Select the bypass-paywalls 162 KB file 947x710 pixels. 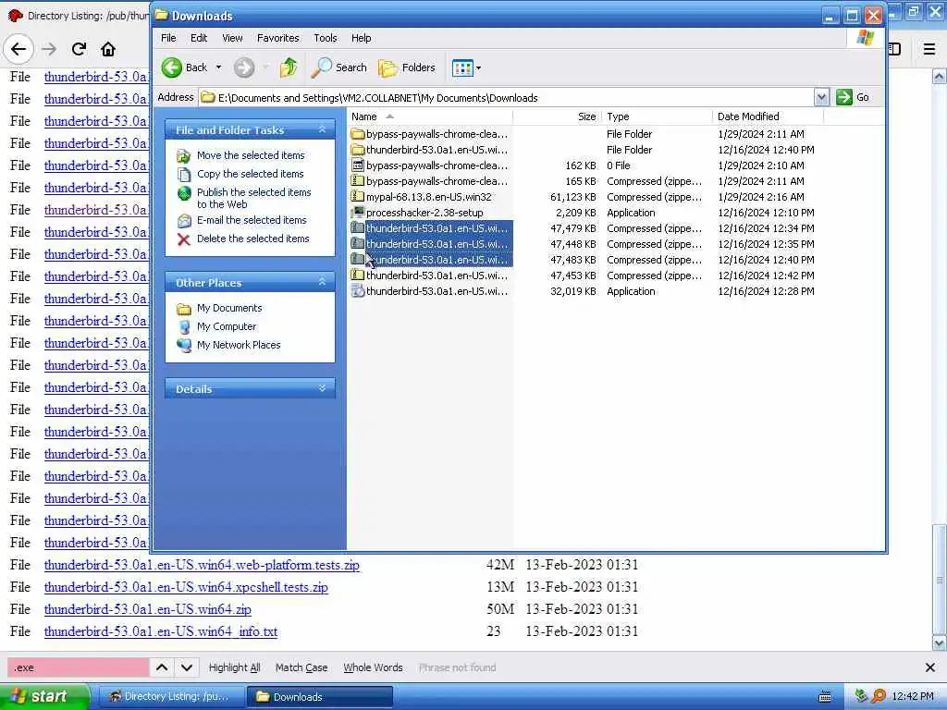coord(430,165)
